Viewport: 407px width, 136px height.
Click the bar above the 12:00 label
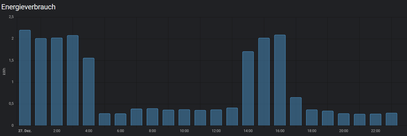(216, 118)
